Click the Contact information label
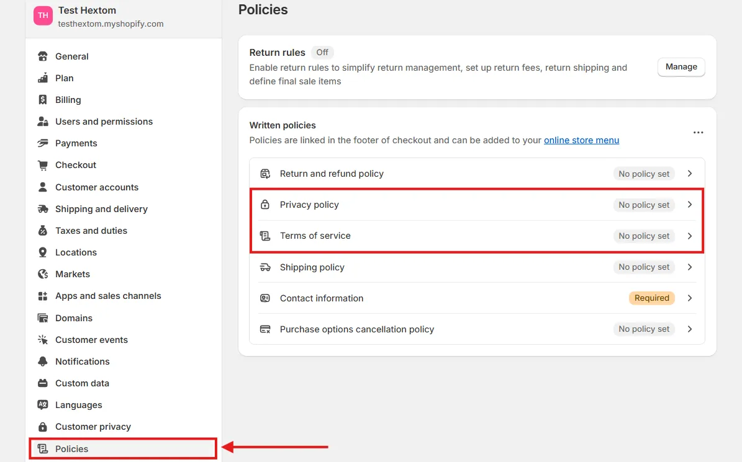 322,298
